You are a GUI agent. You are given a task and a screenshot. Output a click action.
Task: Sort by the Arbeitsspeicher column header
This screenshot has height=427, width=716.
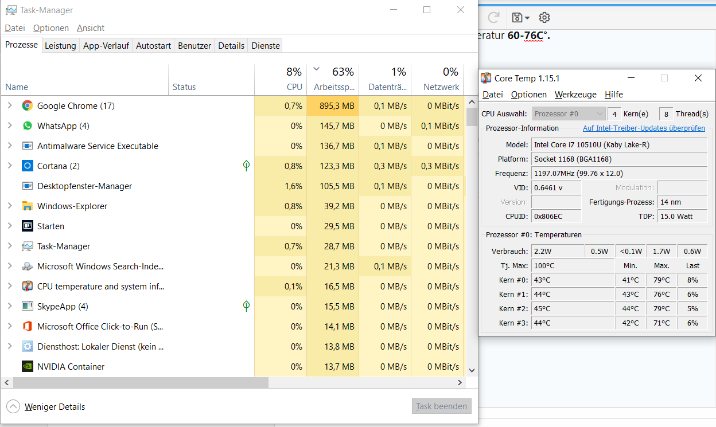(x=333, y=80)
